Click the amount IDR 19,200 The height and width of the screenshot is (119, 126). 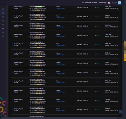pos(108,25)
